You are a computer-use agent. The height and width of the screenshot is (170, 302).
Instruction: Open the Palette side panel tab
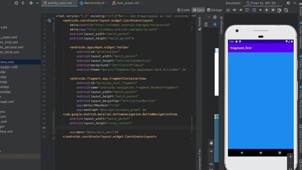200,24
